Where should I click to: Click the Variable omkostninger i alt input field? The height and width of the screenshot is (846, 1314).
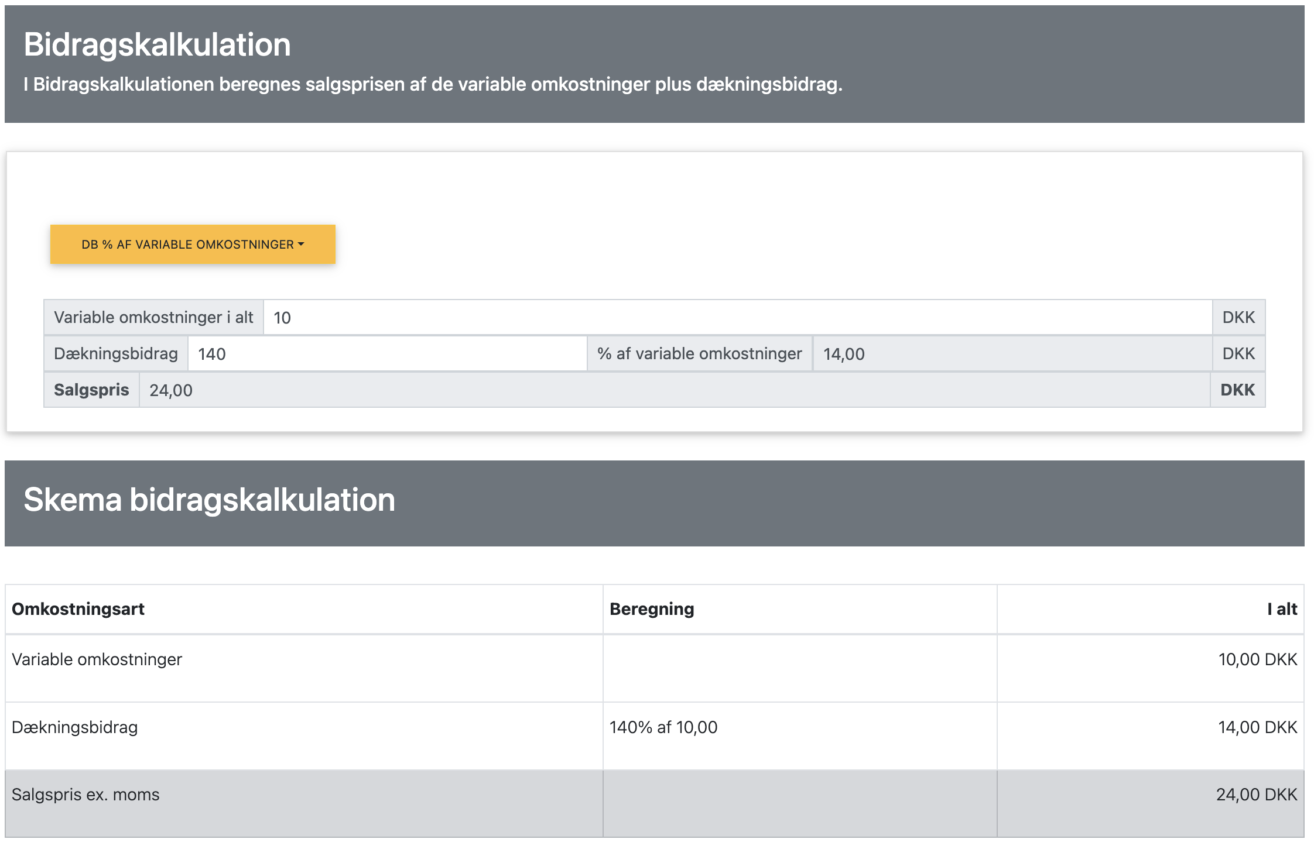pyautogui.click(x=738, y=318)
